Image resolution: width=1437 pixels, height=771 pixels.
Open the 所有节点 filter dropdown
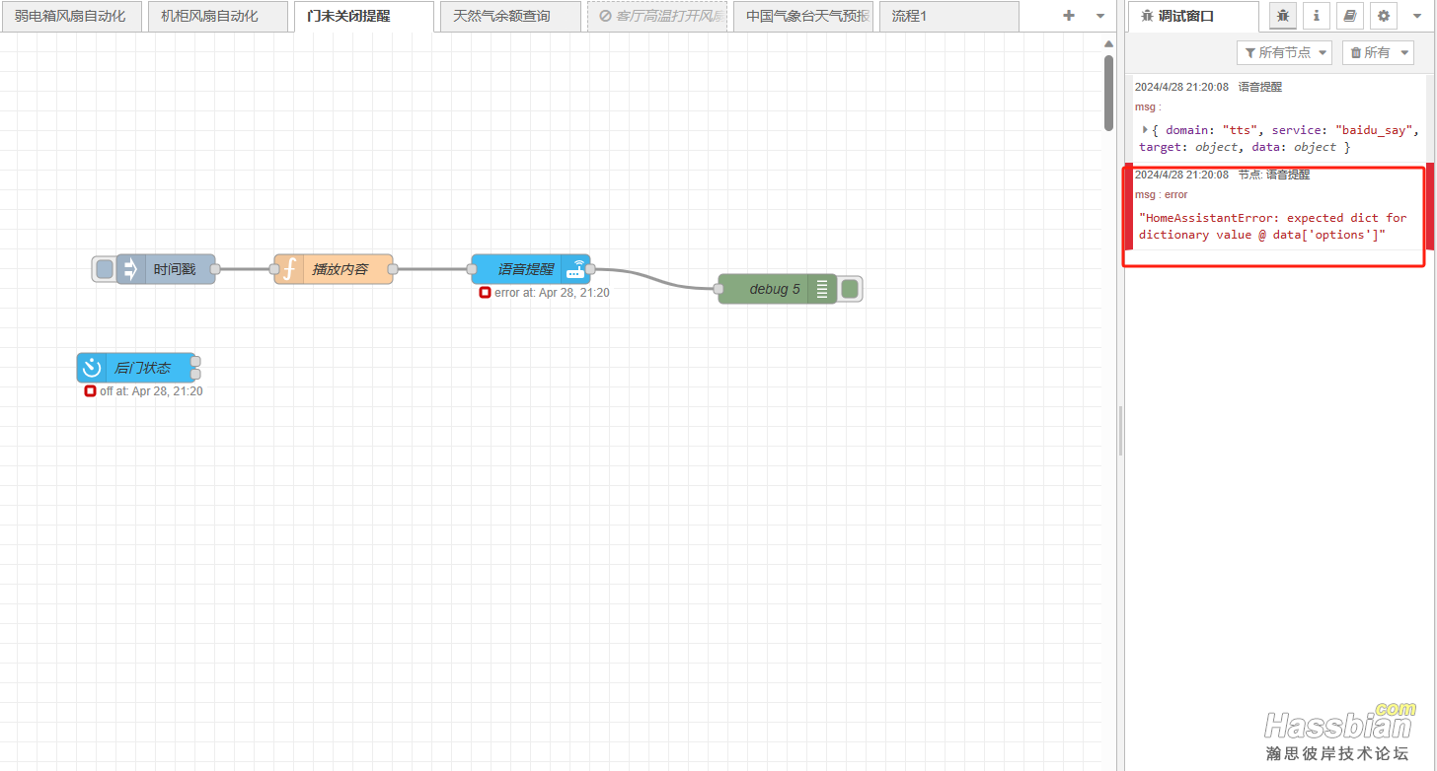[x=1284, y=52]
